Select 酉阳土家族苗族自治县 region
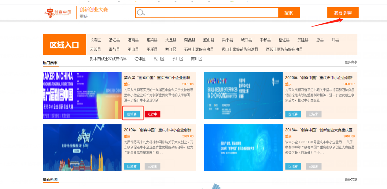 [x=284, y=49]
